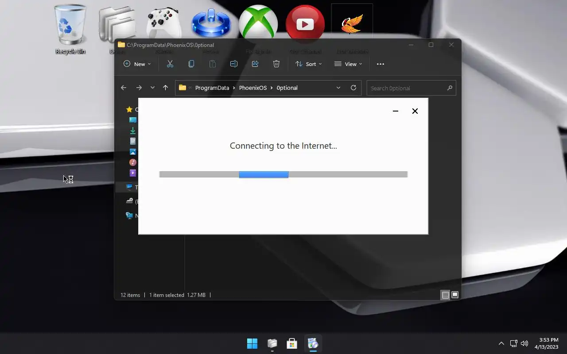Click the Connecting to the Internet text
567x354 pixels.
(x=283, y=146)
